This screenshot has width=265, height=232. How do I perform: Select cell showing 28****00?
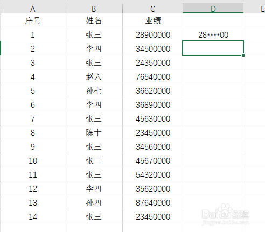[213, 34]
